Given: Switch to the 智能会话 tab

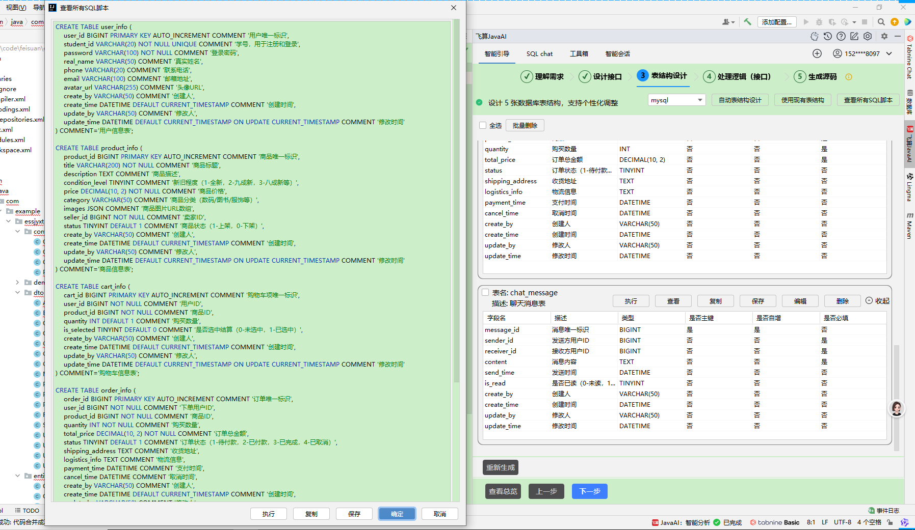Looking at the screenshot, I should click(x=618, y=53).
